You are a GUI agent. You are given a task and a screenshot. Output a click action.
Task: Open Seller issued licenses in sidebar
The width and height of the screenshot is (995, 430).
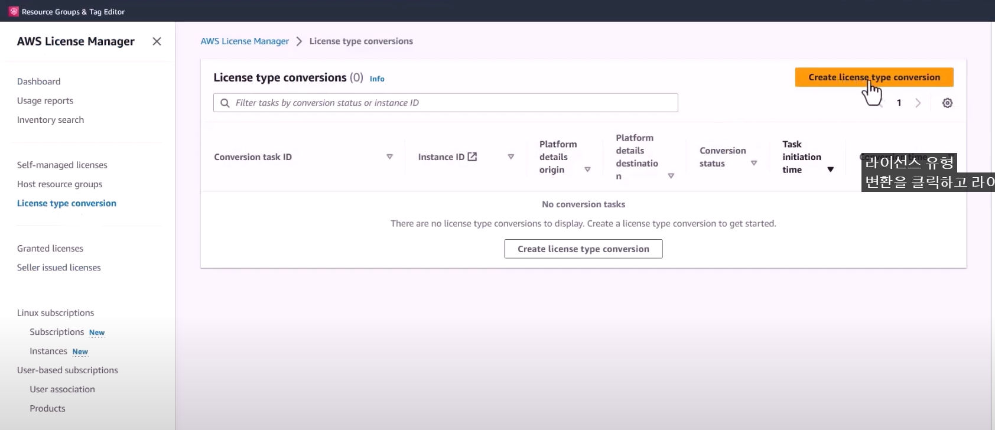click(x=58, y=268)
